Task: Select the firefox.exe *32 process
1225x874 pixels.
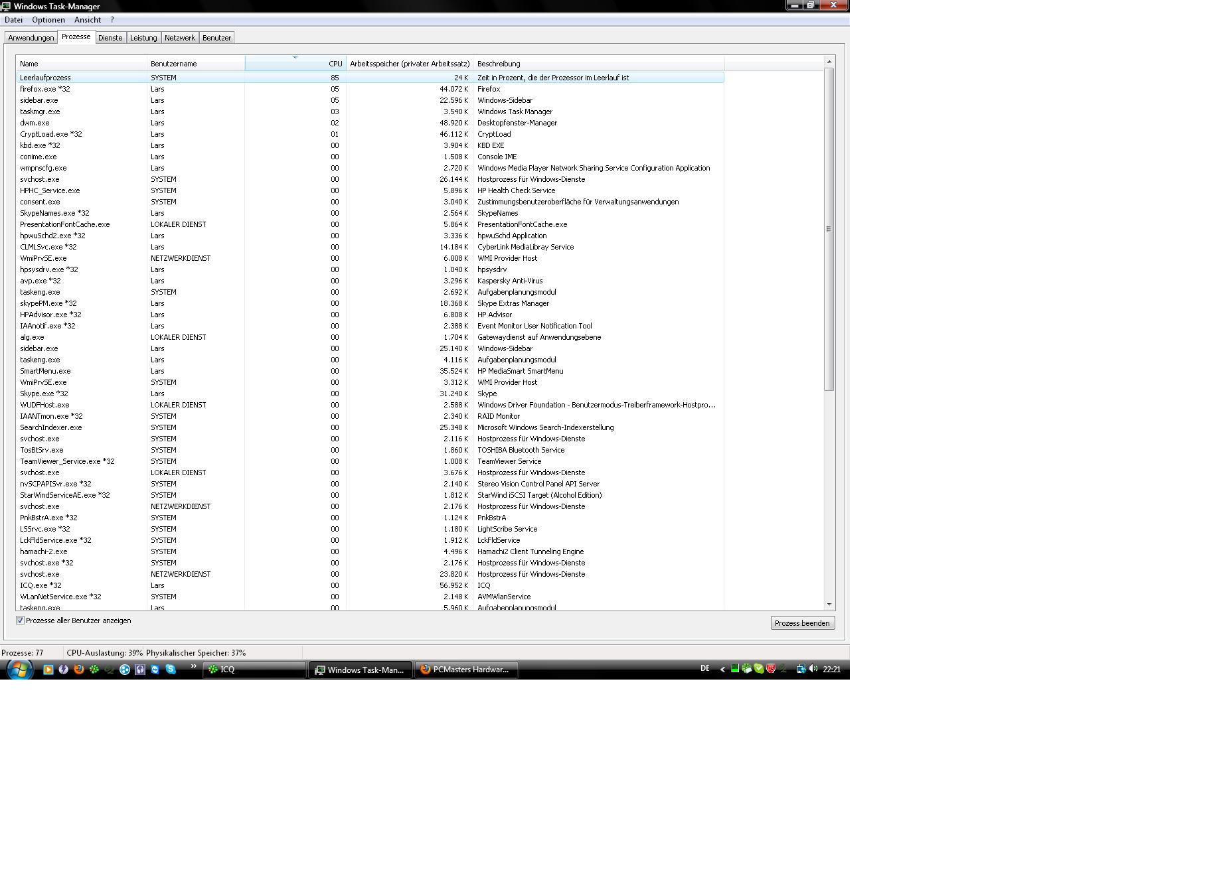Action: pyautogui.click(x=370, y=89)
